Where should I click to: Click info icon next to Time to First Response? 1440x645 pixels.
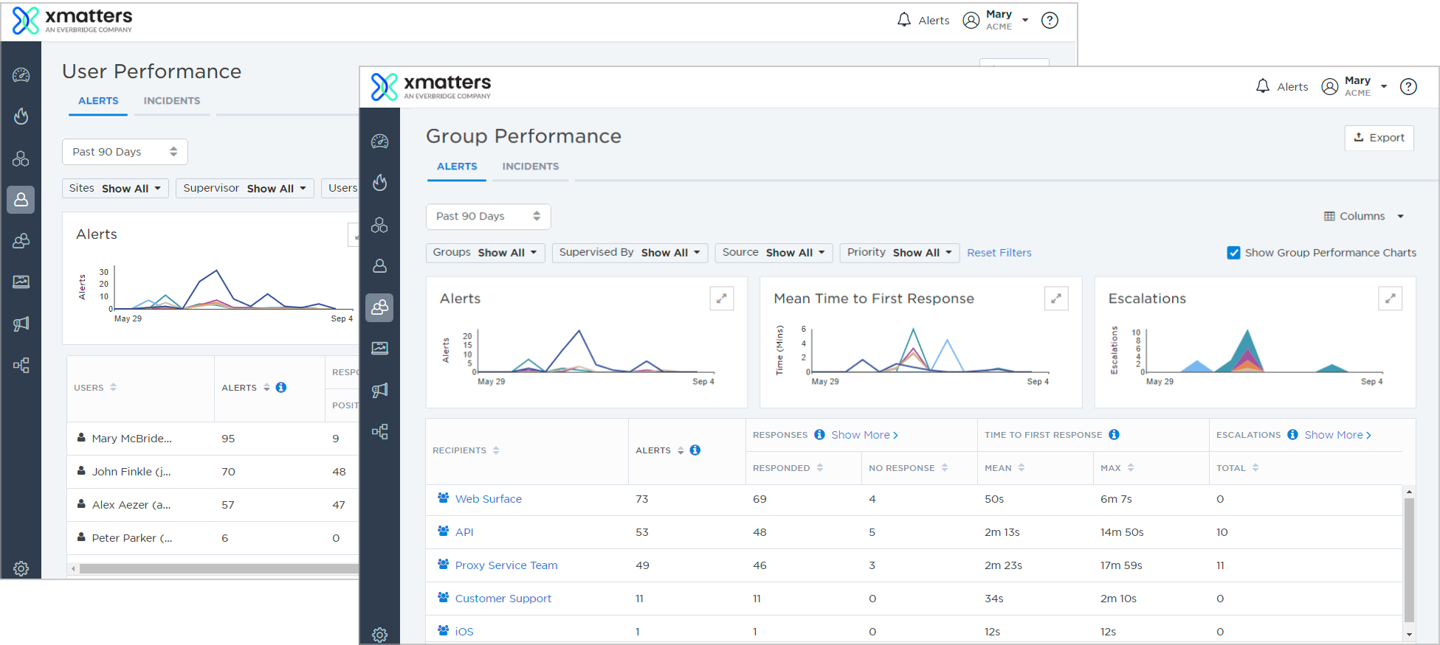[1114, 435]
